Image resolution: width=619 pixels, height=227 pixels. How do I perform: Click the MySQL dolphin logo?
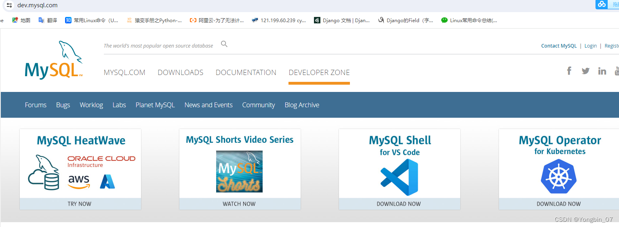tap(54, 60)
